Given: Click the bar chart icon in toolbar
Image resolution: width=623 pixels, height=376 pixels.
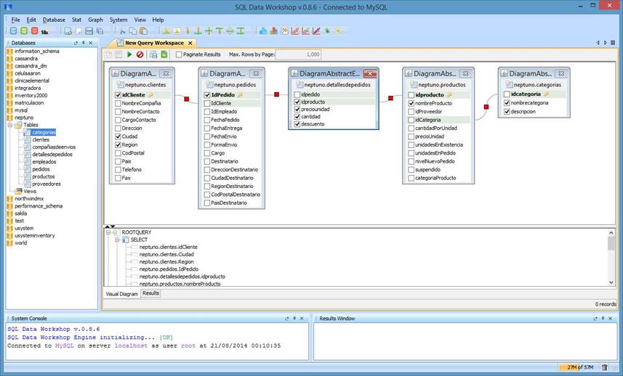Looking at the screenshot, I should 273,31.
